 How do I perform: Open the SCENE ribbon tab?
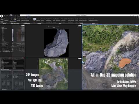coord(28,17)
